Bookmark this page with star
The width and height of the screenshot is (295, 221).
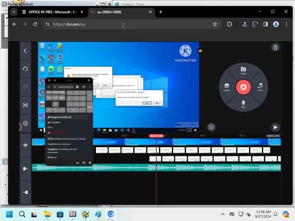tap(215, 24)
